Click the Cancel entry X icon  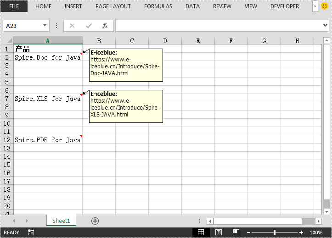72,26
